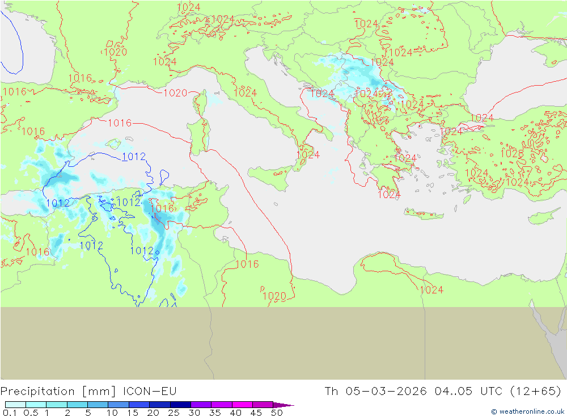567x416 pixels.
Task: Select the 20–25 mm legend swatch
Action: click(x=160, y=405)
